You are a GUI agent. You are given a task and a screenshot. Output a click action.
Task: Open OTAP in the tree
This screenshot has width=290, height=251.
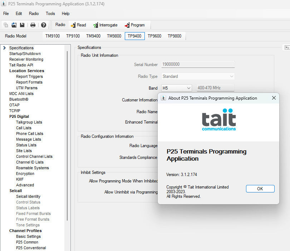(x=14, y=105)
